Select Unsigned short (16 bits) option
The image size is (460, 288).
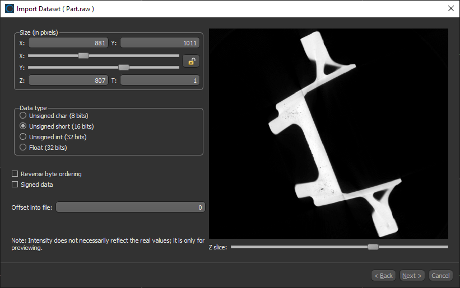(x=23, y=126)
